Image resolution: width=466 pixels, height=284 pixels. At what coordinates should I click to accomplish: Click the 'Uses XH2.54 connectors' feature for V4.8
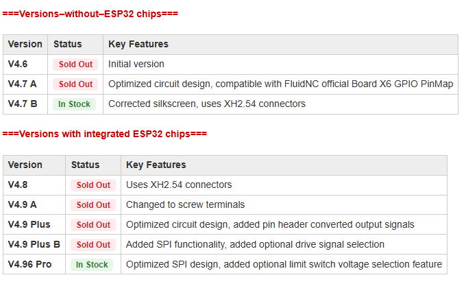tap(179, 185)
